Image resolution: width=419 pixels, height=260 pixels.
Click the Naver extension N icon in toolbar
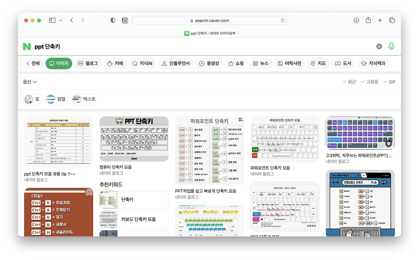tap(125, 20)
